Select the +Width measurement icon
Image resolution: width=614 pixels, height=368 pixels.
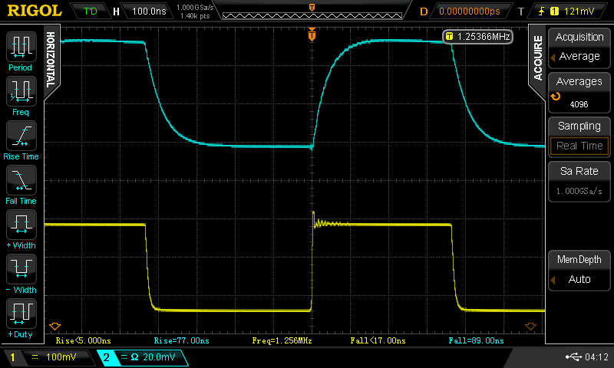point(21,225)
